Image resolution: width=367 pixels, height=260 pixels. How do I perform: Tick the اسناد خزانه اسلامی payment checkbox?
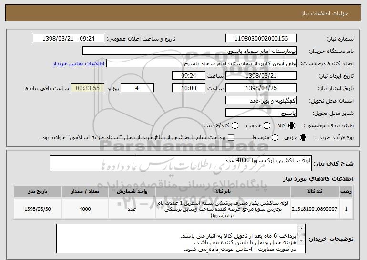(x=231, y=138)
